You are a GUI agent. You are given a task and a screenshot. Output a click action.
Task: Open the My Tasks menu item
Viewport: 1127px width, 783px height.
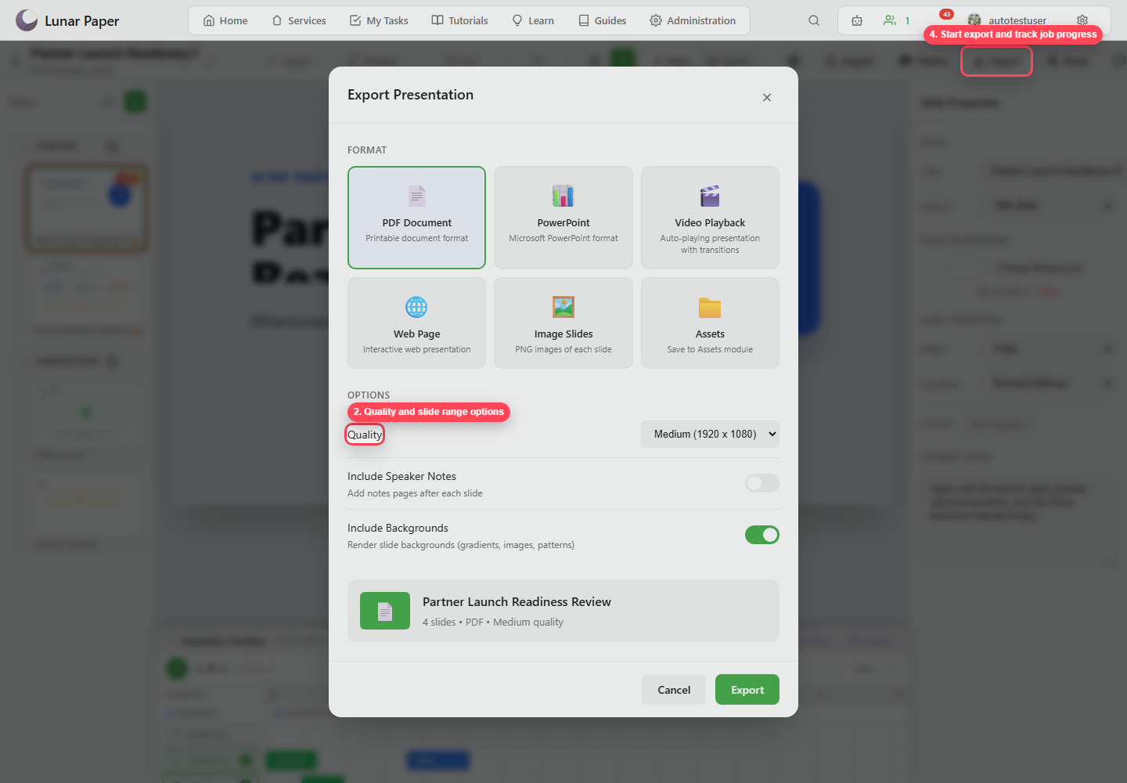tap(379, 20)
